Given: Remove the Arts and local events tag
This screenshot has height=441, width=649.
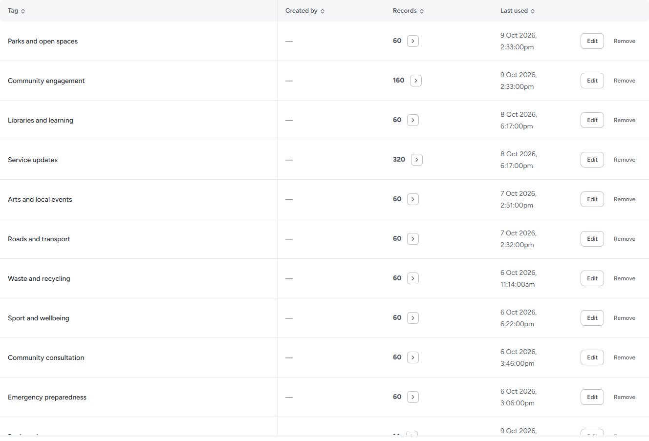Looking at the screenshot, I should coord(625,199).
